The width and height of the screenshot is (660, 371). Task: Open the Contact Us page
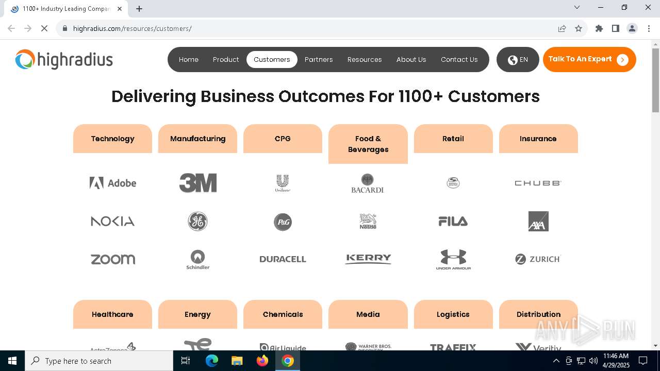459,60
